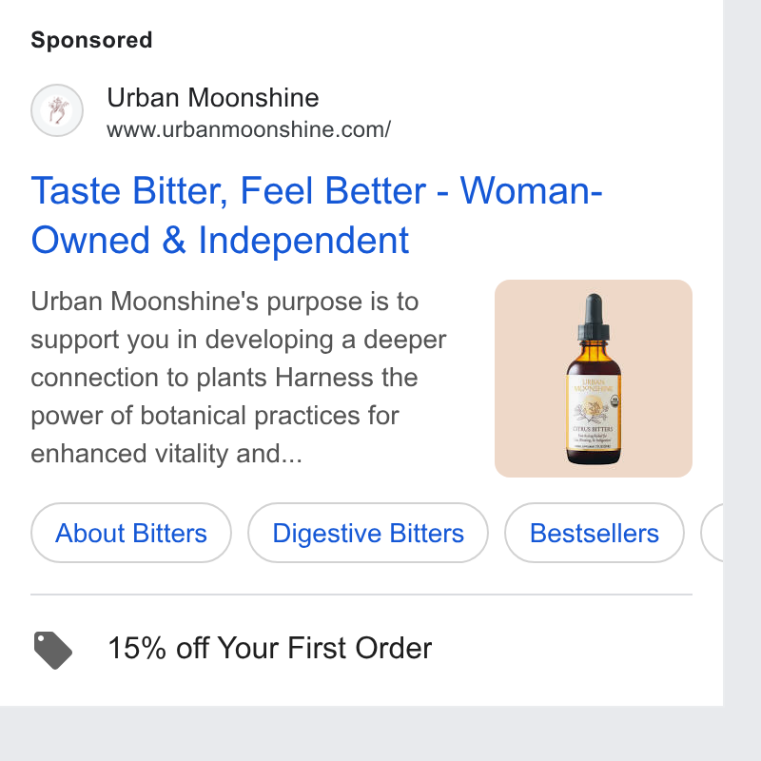Click the Urban Moonshine advertiser name
This screenshot has height=761, width=761.
tap(212, 97)
